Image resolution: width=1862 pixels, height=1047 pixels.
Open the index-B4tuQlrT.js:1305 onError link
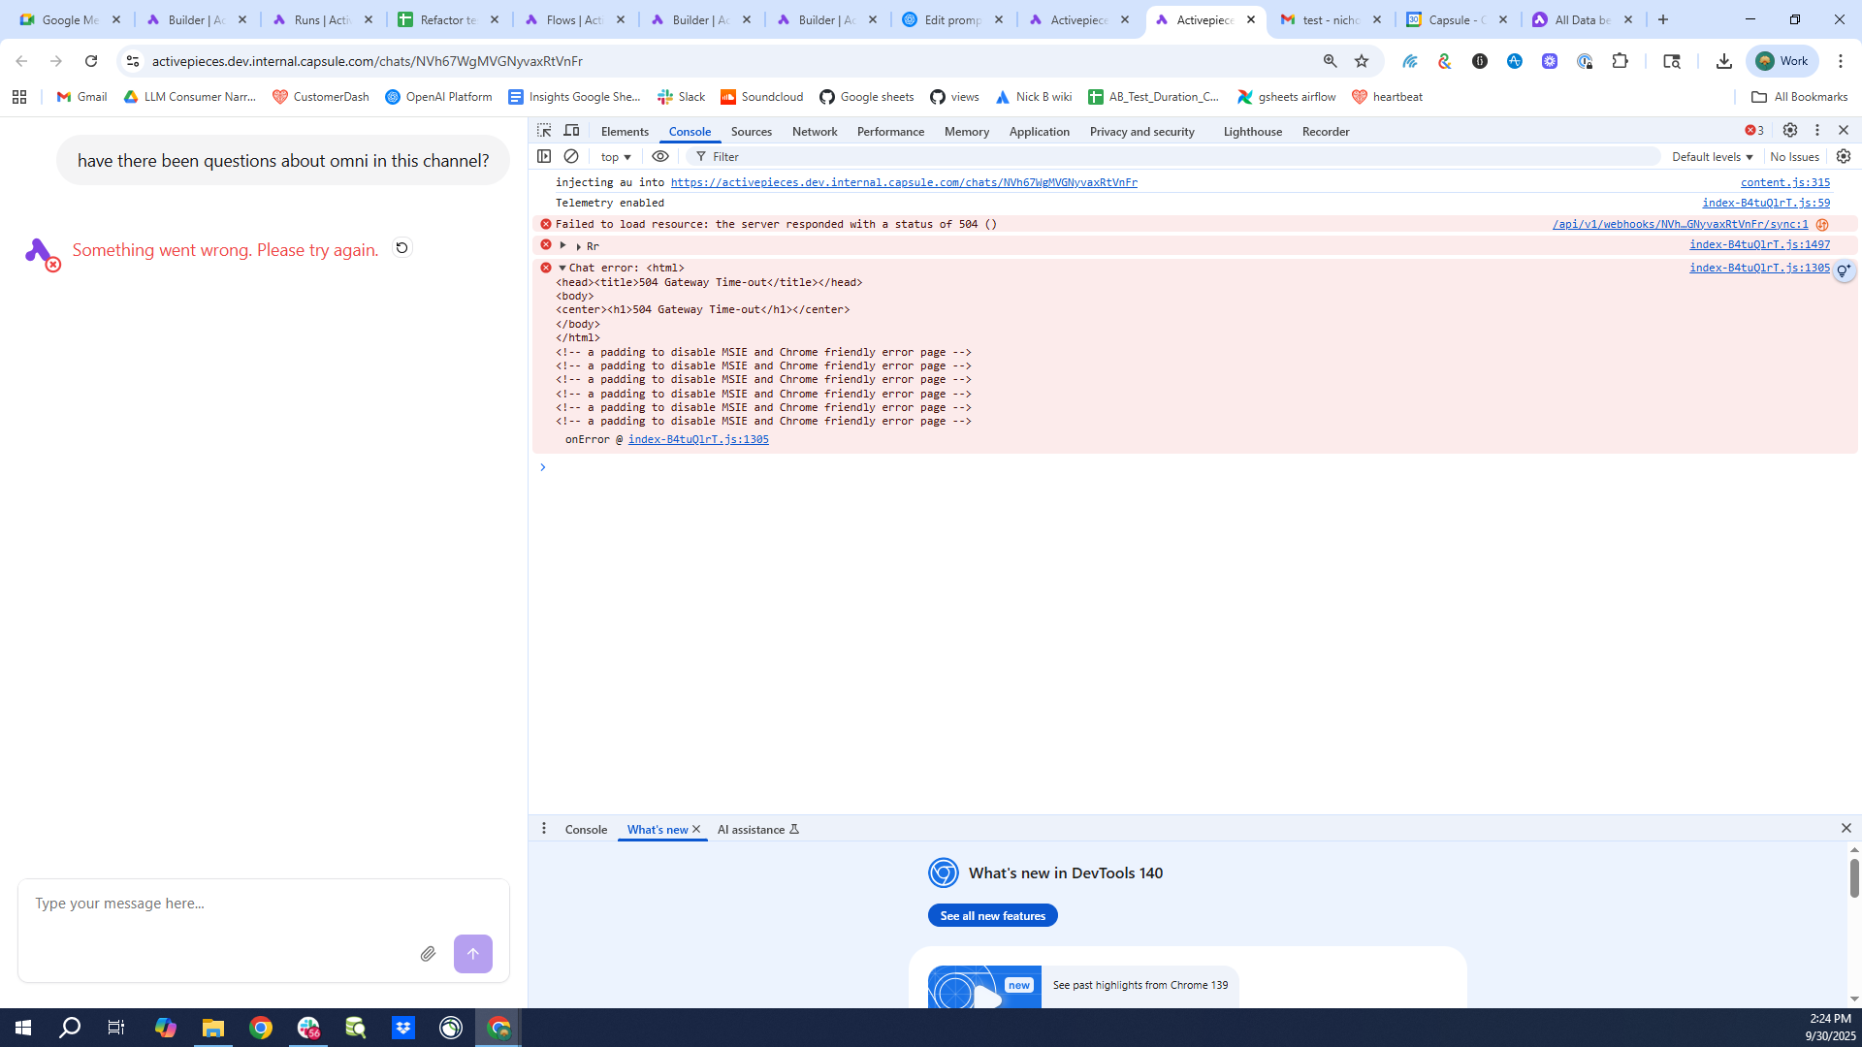[698, 440]
